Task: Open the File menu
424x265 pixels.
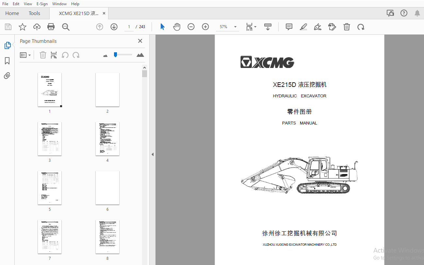Action: (x=5, y=4)
